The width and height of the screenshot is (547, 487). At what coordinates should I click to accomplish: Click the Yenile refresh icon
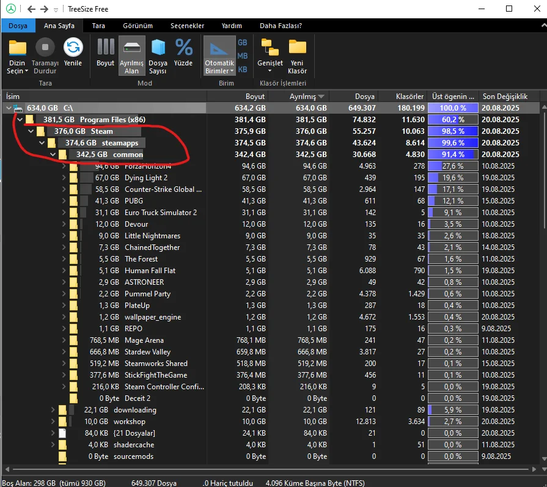73,48
